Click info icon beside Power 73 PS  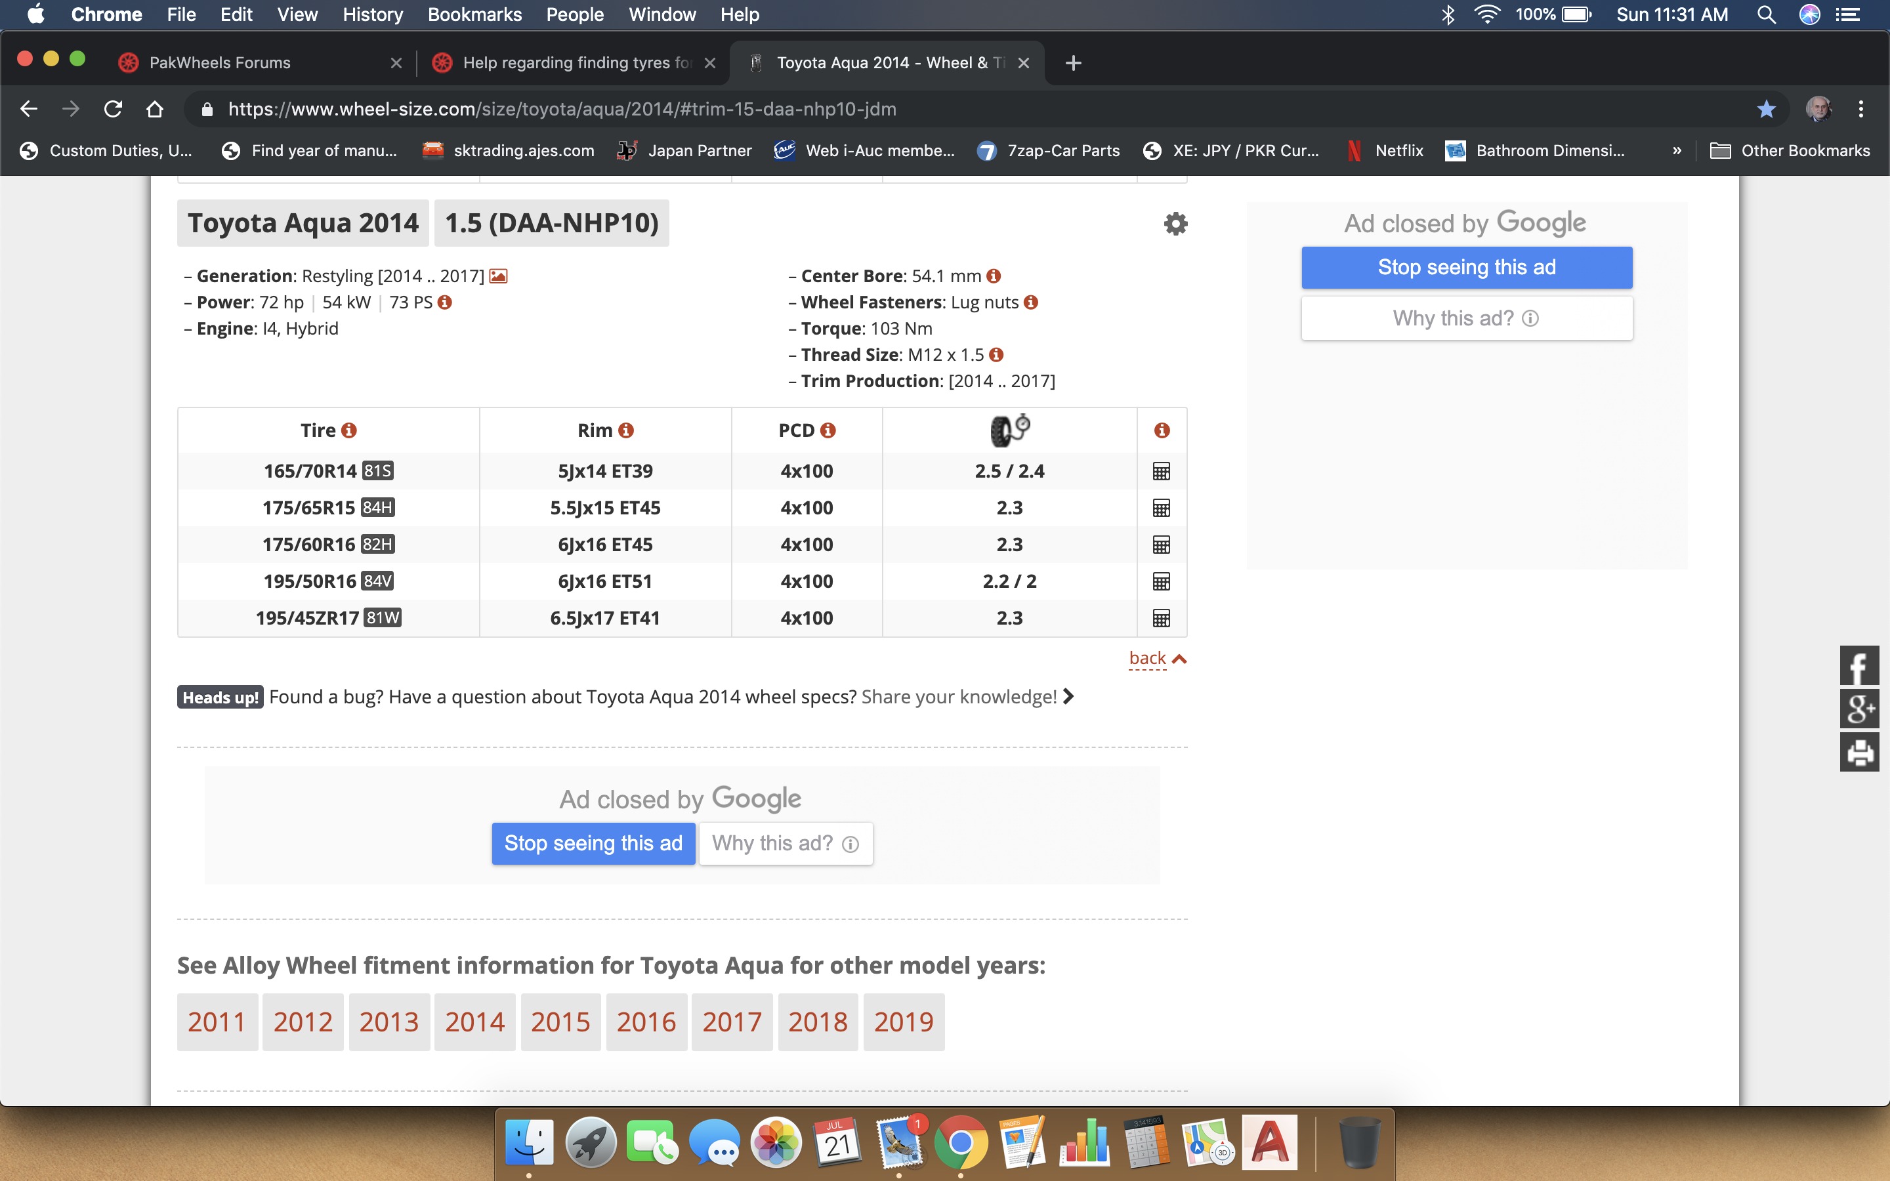coord(445,302)
